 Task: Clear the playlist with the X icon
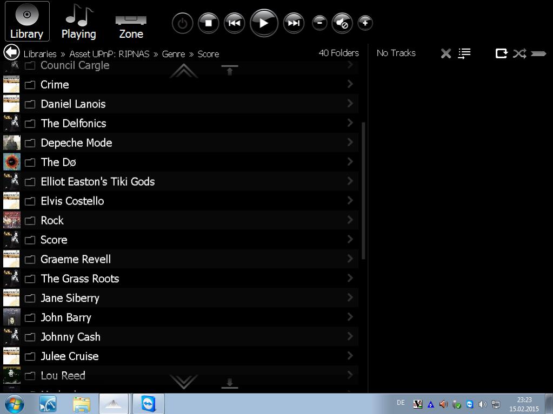click(x=446, y=53)
